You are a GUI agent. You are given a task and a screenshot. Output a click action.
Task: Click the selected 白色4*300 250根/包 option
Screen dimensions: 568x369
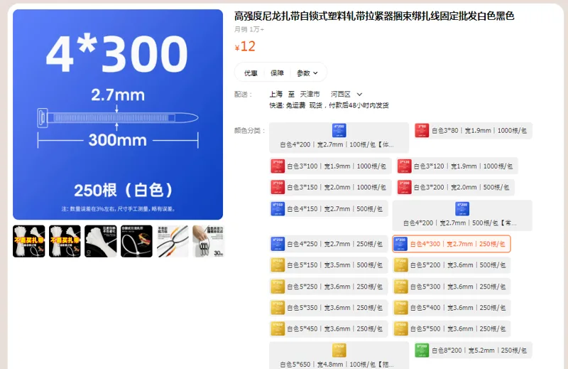[x=452, y=244]
